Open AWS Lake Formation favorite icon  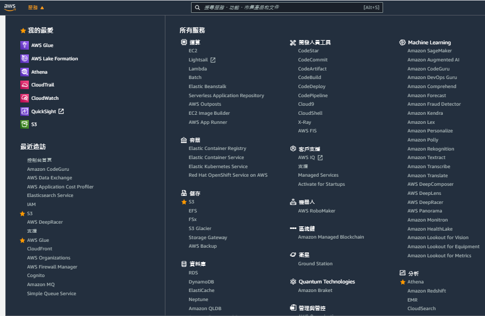tap(25, 59)
